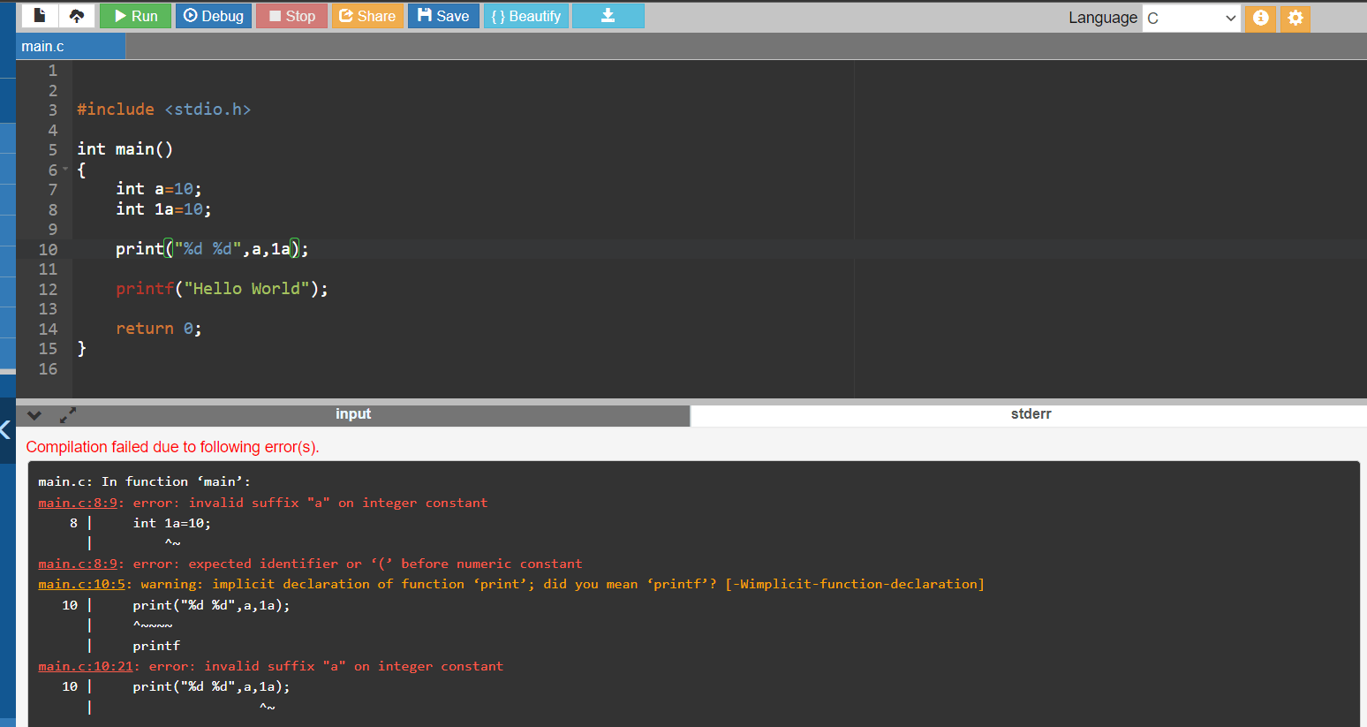The height and width of the screenshot is (727, 1367).
Task: Expand the console to fullscreen
Action: pos(68,415)
